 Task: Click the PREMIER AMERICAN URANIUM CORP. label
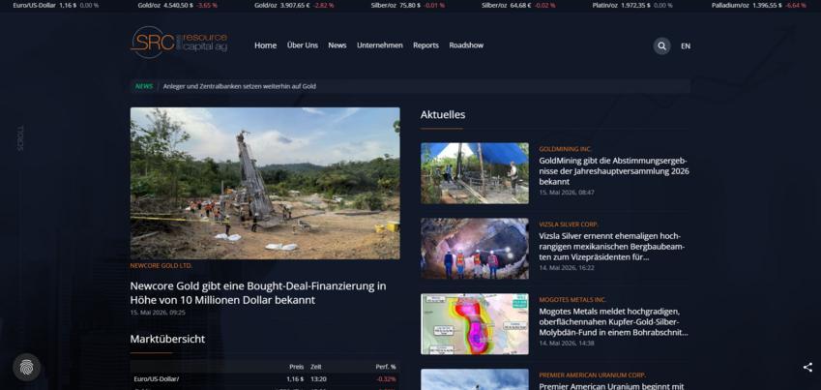coord(592,375)
